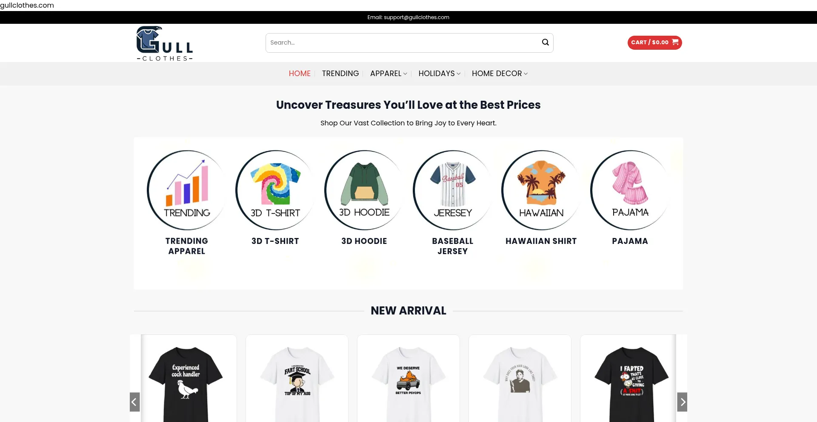
Task: Open the Trending menu item
Action: [340, 74]
